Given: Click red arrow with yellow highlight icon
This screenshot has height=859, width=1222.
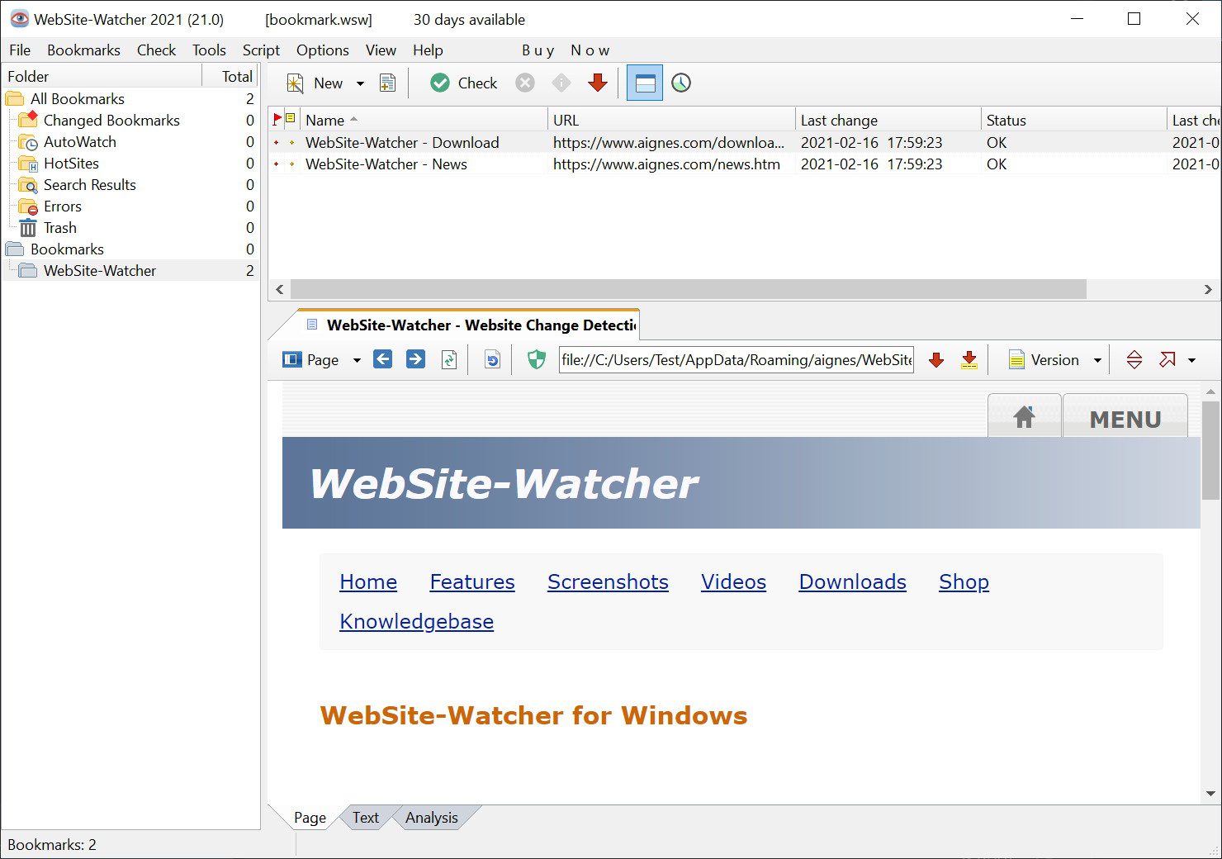Looking at the screenshot, I should click(x=969, y=359).
